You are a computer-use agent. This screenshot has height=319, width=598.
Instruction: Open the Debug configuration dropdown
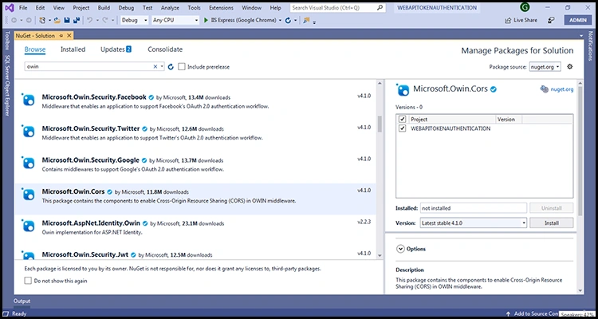pos(134,20)
